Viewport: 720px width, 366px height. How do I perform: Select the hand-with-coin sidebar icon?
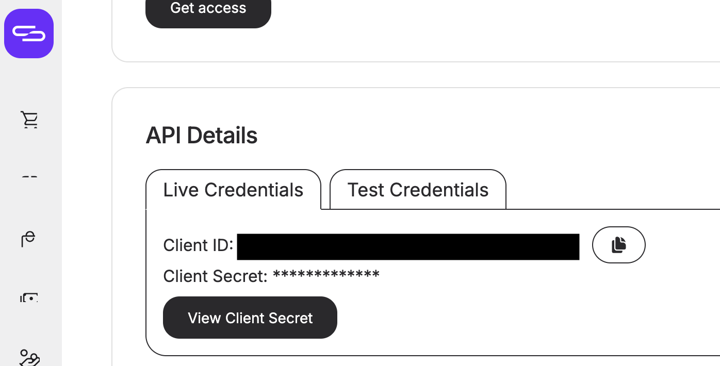tap(28, 238)
